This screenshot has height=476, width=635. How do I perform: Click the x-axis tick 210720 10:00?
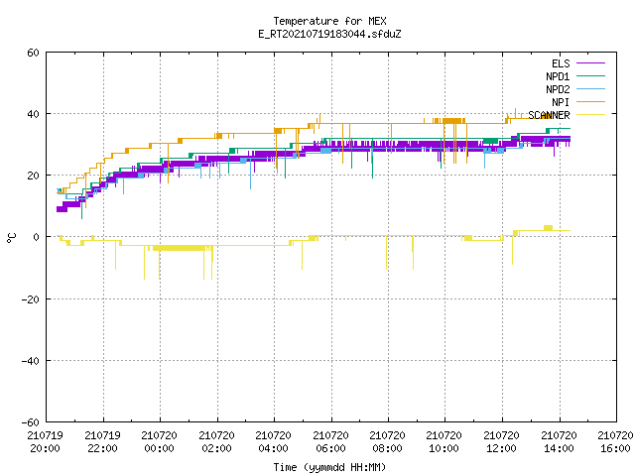point(444,442)
